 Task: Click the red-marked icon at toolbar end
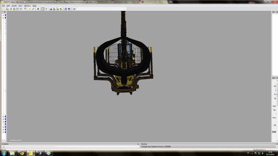tap(74, 9)
